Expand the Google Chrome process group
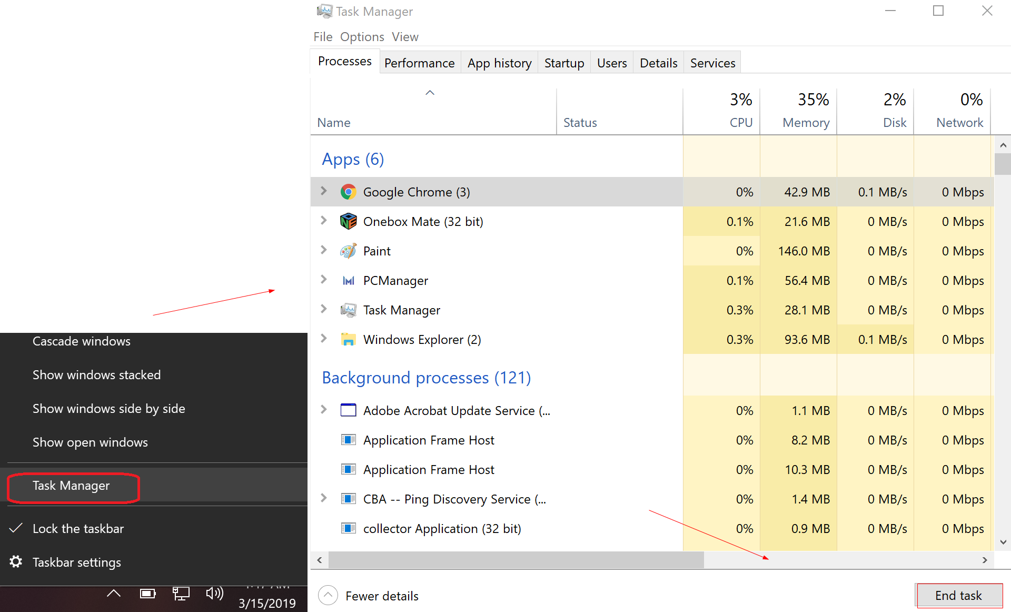 coord(324,191)
